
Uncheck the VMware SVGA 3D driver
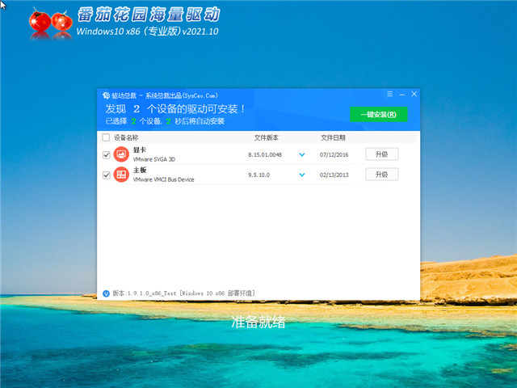106,154
